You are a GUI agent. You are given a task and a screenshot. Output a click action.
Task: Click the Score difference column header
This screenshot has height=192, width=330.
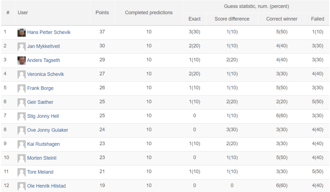(232, 19)
